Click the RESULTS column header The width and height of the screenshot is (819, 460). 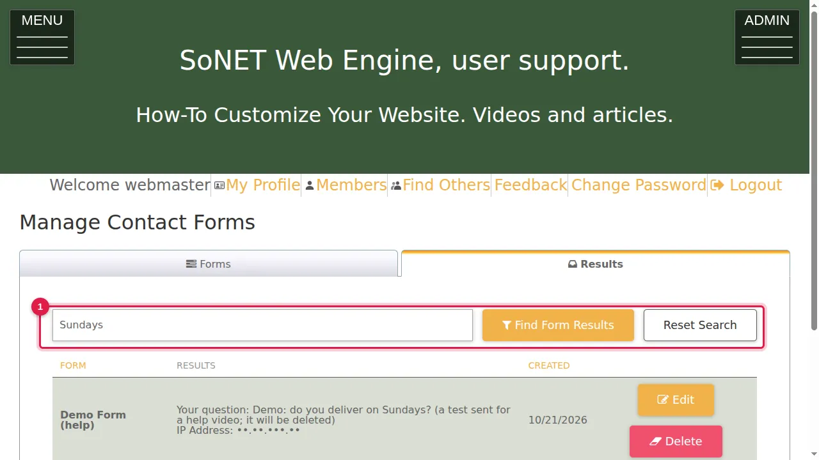[x=196, y=365]
